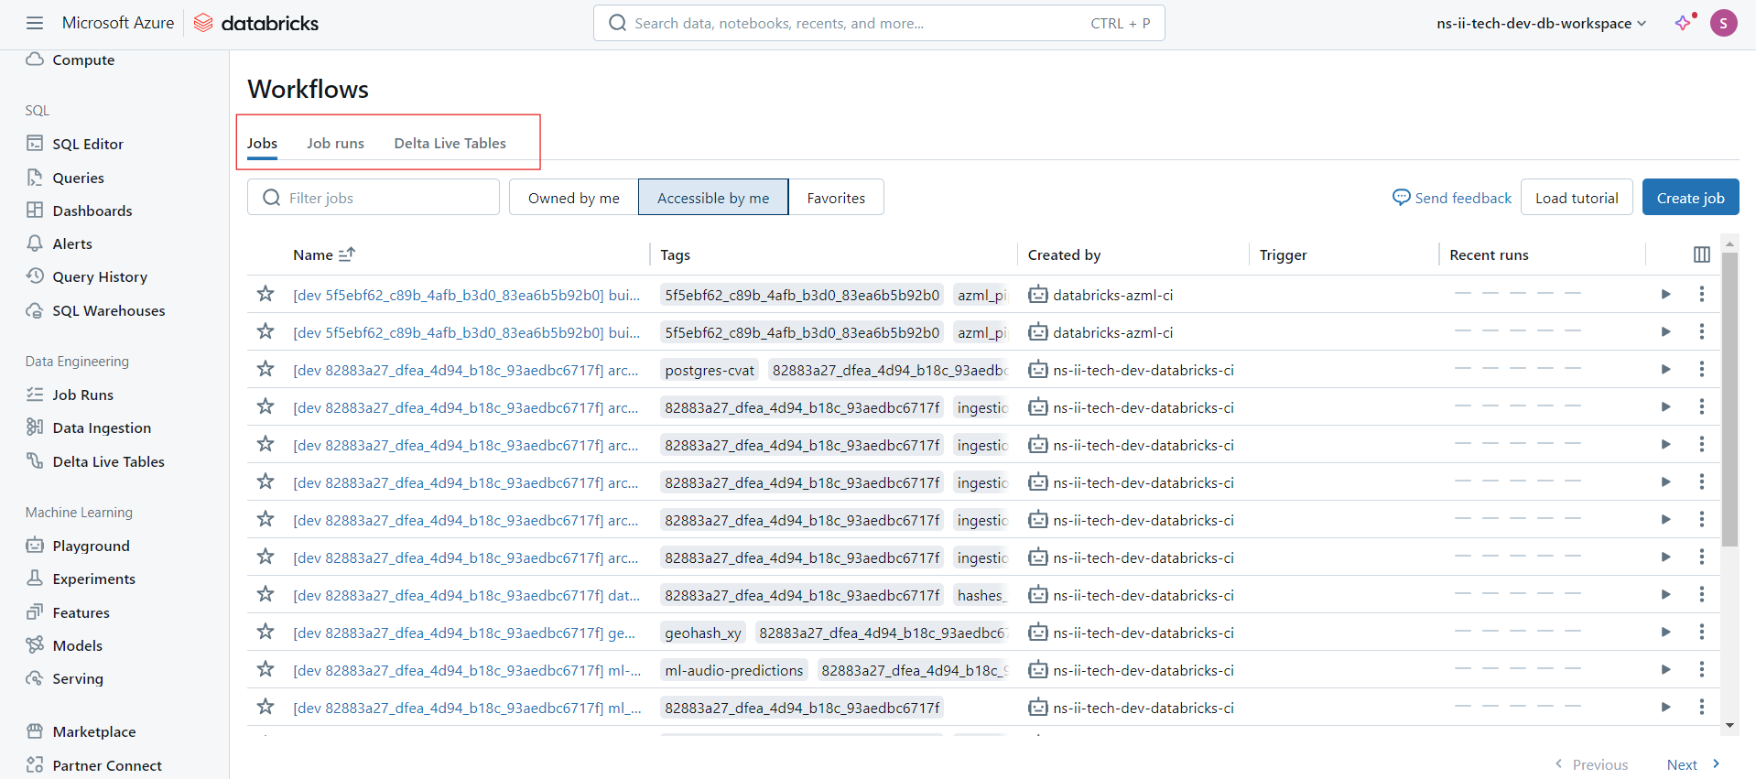Screen dimensions: 1756x779
Task: Click the Send feedback link
Action: [x=1452, y=198]
